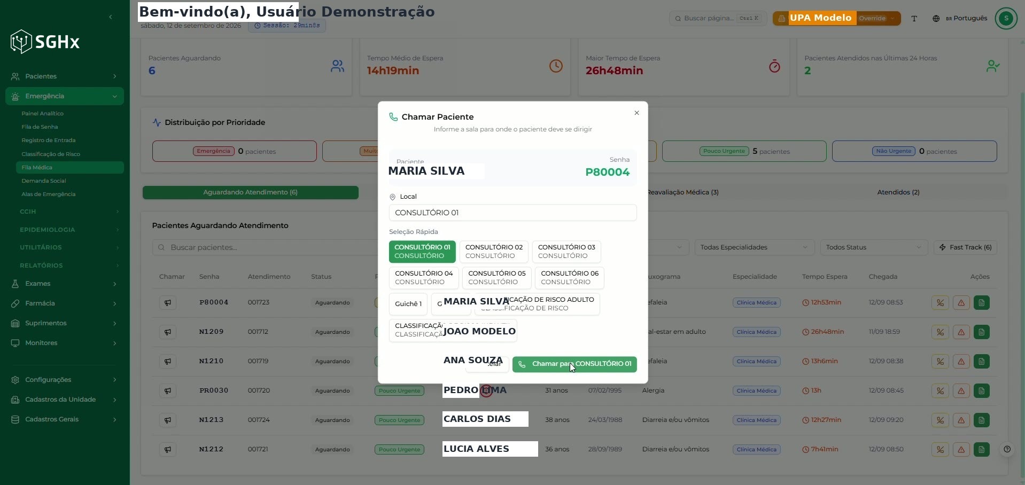Click Chamar para CONSULTÓRIO 01 button
This screenshot has height=485, width=1025.
pyautogui.click(x=574, y=364)
